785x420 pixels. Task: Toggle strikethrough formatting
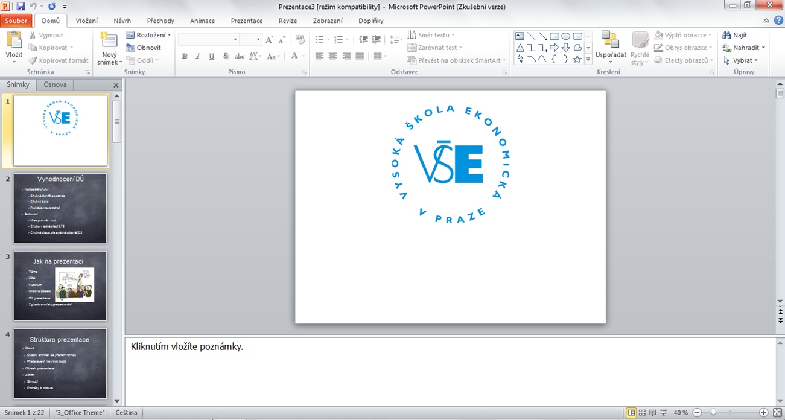click(240, 56)
